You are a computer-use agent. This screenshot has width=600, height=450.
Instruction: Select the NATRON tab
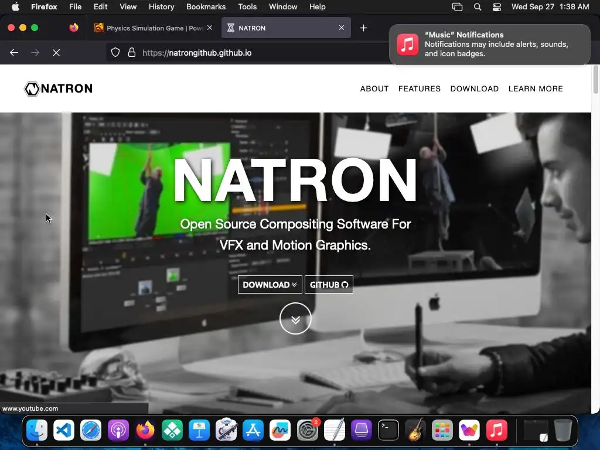[286, 28]
